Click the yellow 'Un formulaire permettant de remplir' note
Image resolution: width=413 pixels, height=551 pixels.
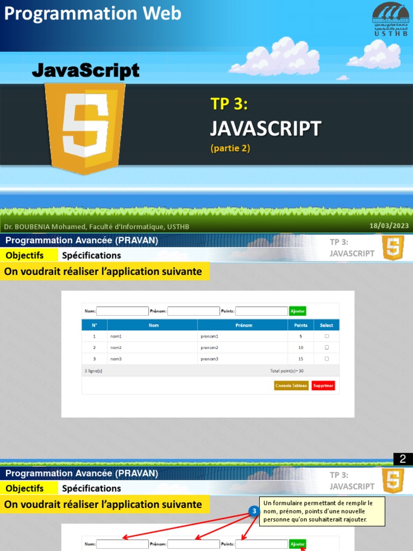[322, 511]
